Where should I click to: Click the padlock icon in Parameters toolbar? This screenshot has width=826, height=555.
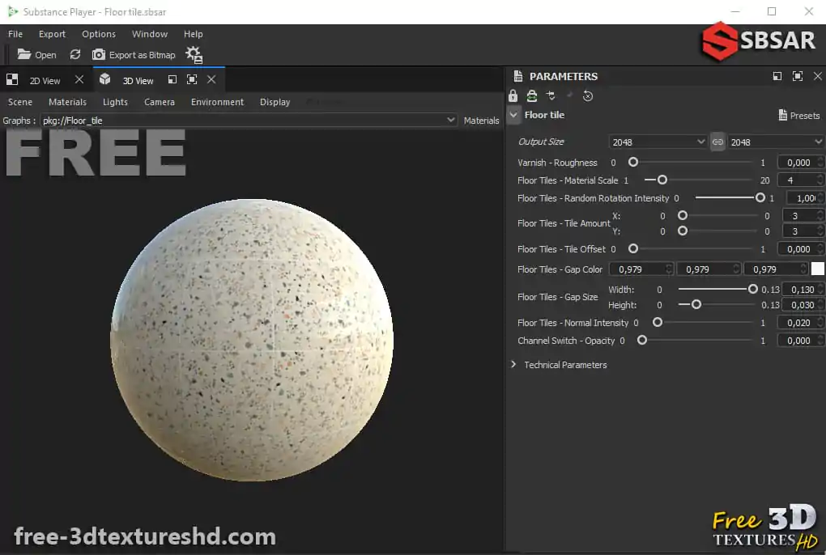coord(513,95)
